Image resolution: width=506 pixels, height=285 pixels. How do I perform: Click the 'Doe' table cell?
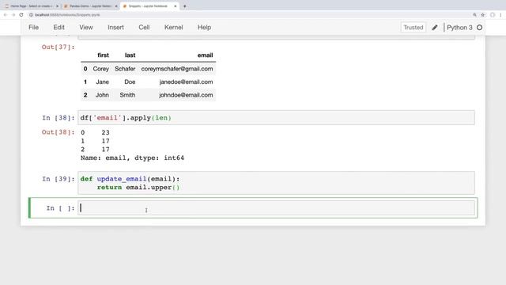click(x=130, y=82)
